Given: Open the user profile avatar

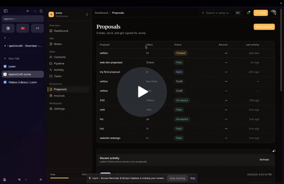Looking at the screenshot, I should point(273,13).
